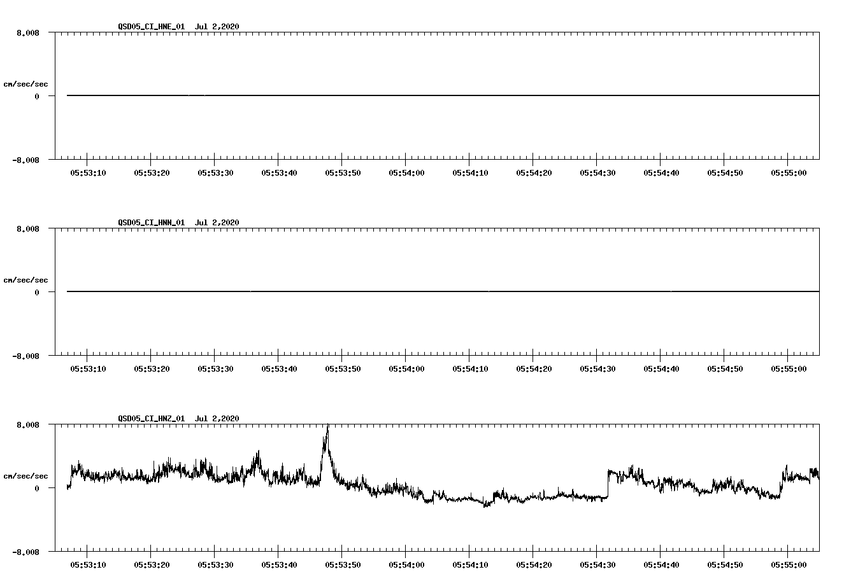Click the HNZ step jump near 05:54:32
This screenshot has height=588, width=865.
(608, 484)
